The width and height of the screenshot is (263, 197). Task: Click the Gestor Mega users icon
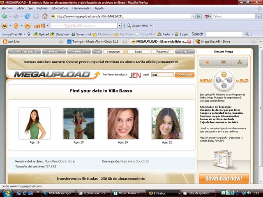240,62
